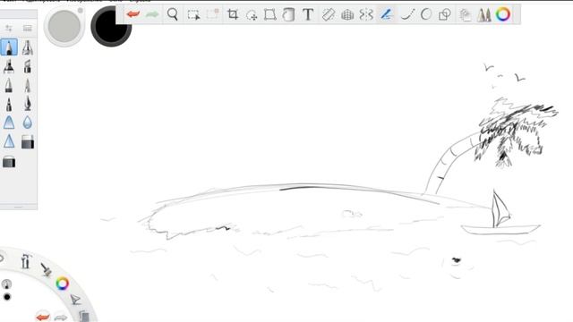Viewport: 573px width, 322px height.
Task: Select the small Felt tip brush
Action: 9,105
